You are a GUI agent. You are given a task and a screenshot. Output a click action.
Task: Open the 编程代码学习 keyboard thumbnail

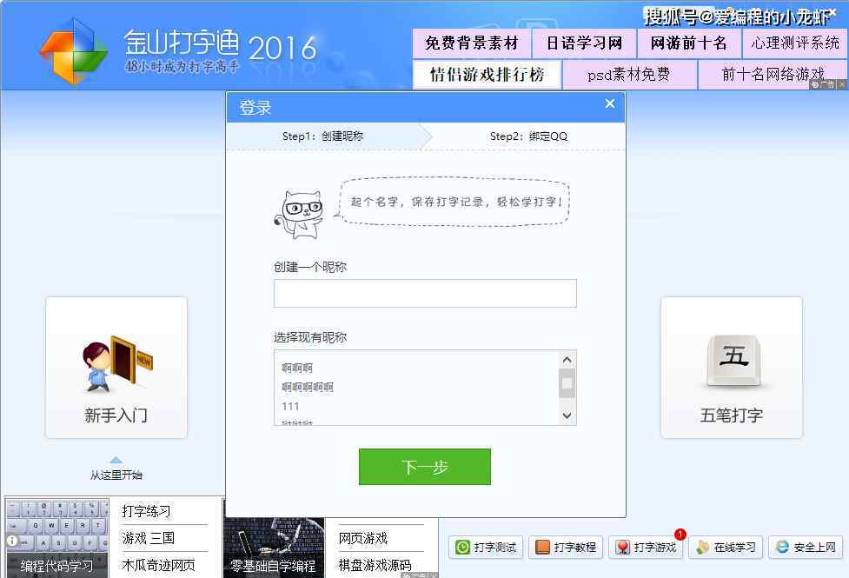tap(56, 538)
